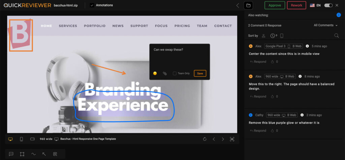Select the rectangle annotation tool
Screen dimensions: 345x160
[x=22, y=154]
